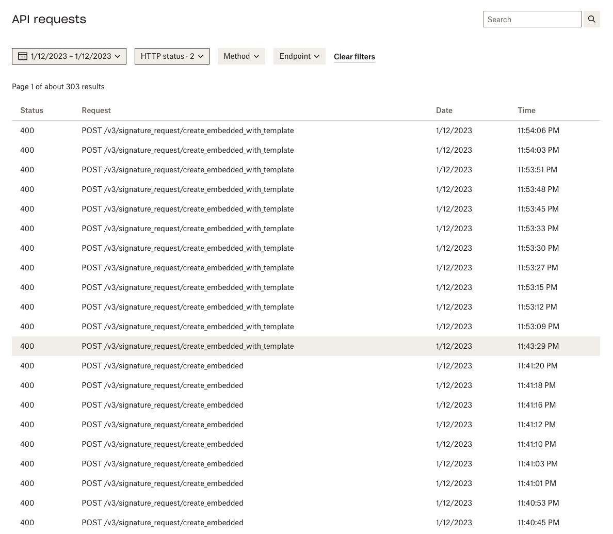Click inside the Search input box

click(x=532, y=19)
